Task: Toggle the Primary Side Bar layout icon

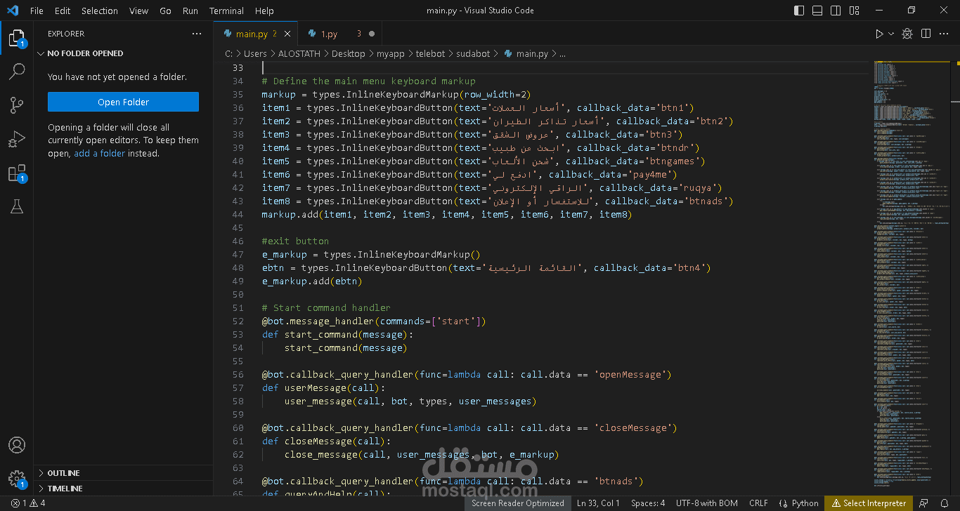Action: 799,11
